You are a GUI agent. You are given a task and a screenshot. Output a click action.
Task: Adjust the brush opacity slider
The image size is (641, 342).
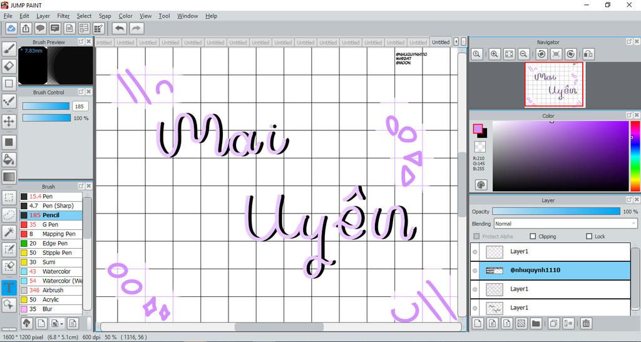coord(46,118)
